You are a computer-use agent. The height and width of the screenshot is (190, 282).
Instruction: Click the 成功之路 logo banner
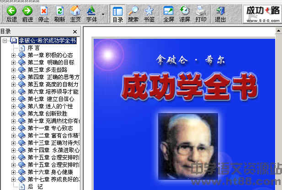[x=262, y=14]
